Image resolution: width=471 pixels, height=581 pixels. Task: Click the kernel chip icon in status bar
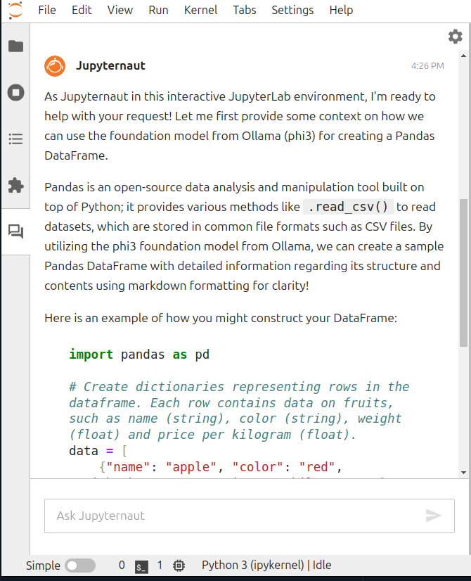pos(179,566)
